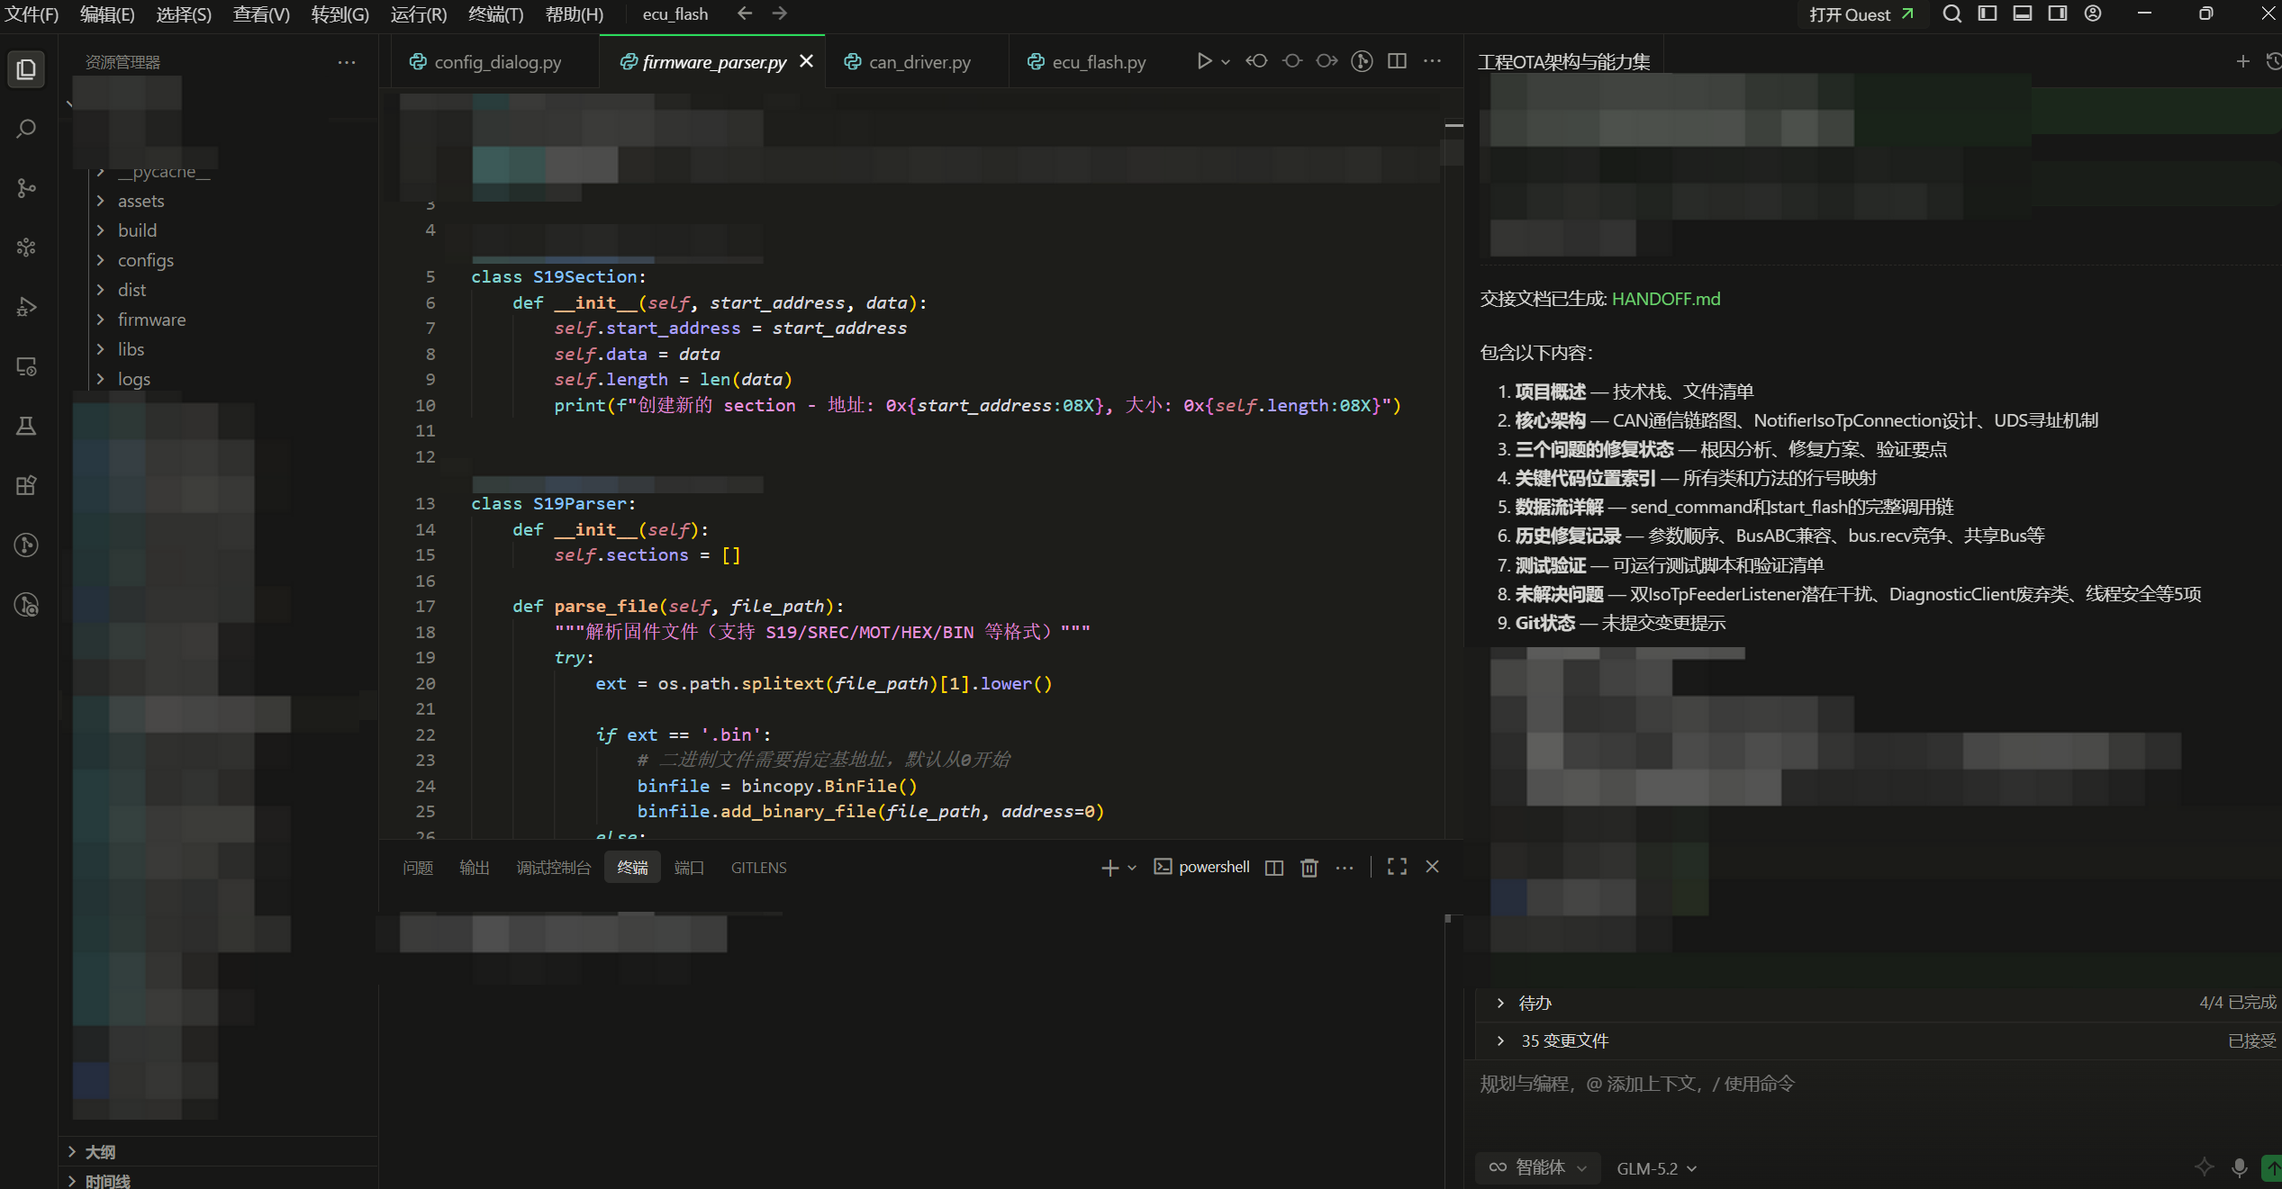This screenshot has height=1189, width=2282.
Task: Click the green send message button
Action: (x=2273, y=1167)
